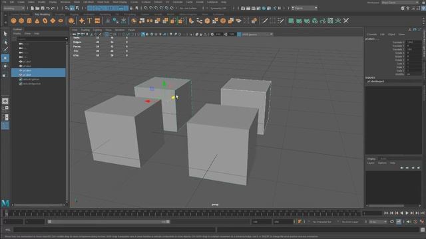This screenshot has width=426, height=239.
Task: Create a polygon plane from the shelf
Action: (53, 21)
